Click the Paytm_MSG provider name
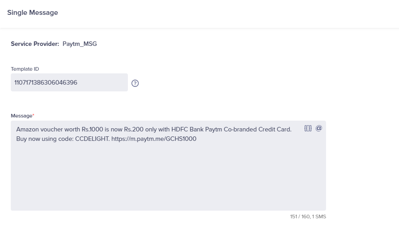Image resolution: width=399 pixels, height=230 pixels. (80, 44)
